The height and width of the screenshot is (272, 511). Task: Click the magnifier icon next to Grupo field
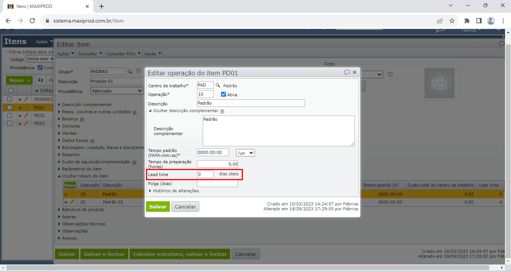(130, 71)
